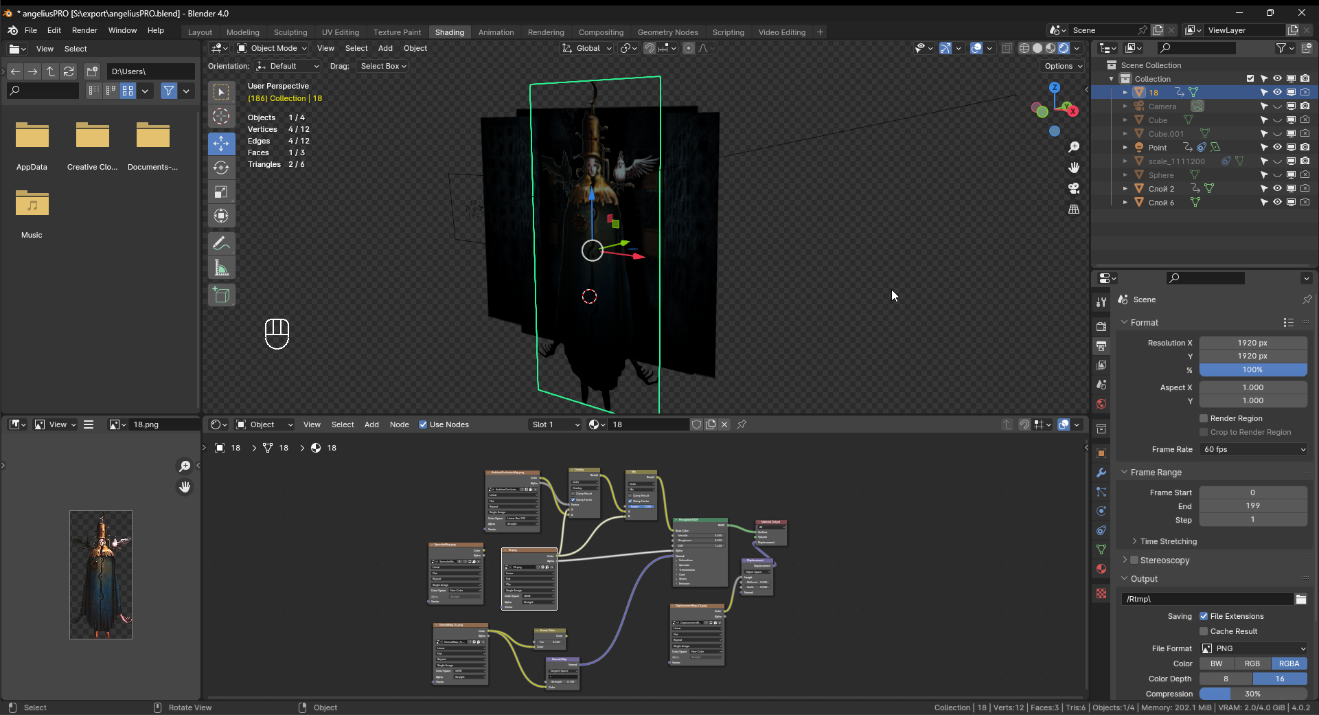
Task: Open the File menu
Action: coord(31,30)
